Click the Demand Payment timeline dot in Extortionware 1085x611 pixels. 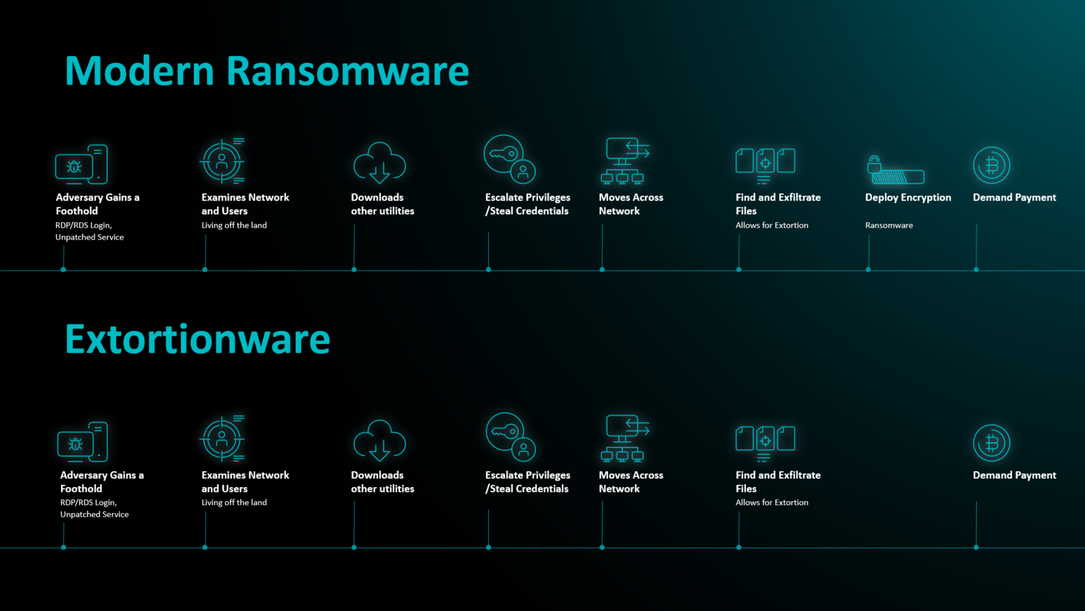click(x=976, y=547)
